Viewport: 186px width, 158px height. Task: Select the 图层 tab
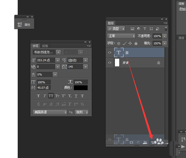pyautogui.click(x=111, y=23)
